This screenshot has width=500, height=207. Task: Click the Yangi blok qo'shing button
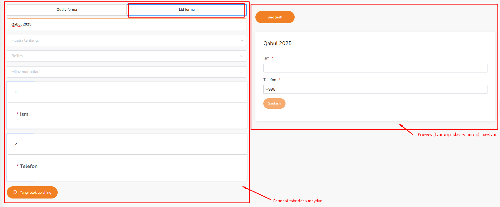[x=32, y=193]
